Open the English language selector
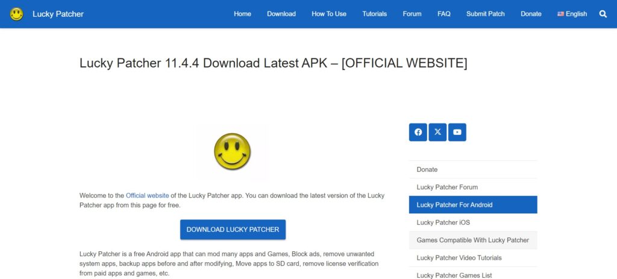The image size is (617, 279). [572, 14]
